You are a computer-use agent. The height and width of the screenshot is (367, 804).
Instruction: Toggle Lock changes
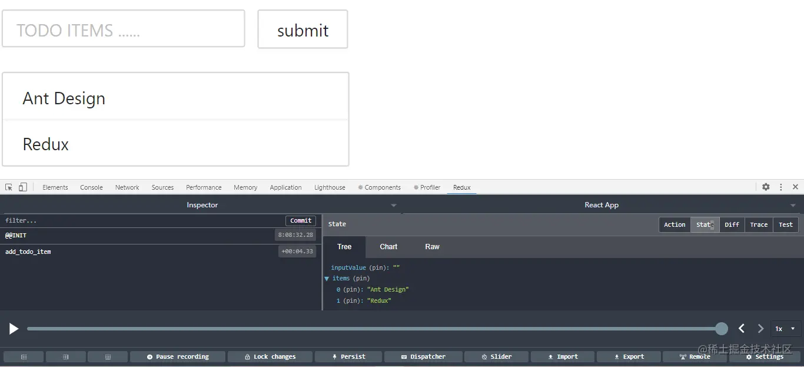pos(270,356)
